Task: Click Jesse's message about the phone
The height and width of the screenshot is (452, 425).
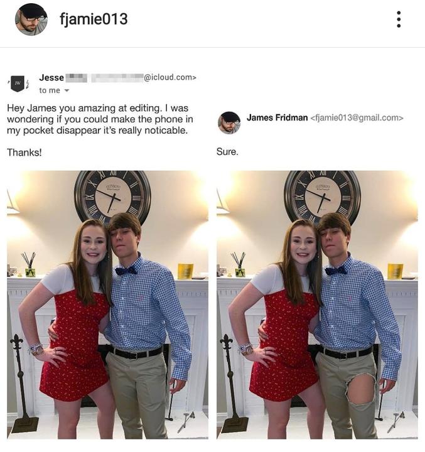Action: [100, 119]
